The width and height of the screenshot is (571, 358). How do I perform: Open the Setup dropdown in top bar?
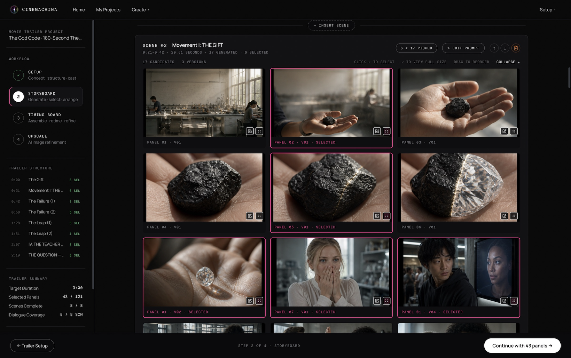(x=548, y=10)
